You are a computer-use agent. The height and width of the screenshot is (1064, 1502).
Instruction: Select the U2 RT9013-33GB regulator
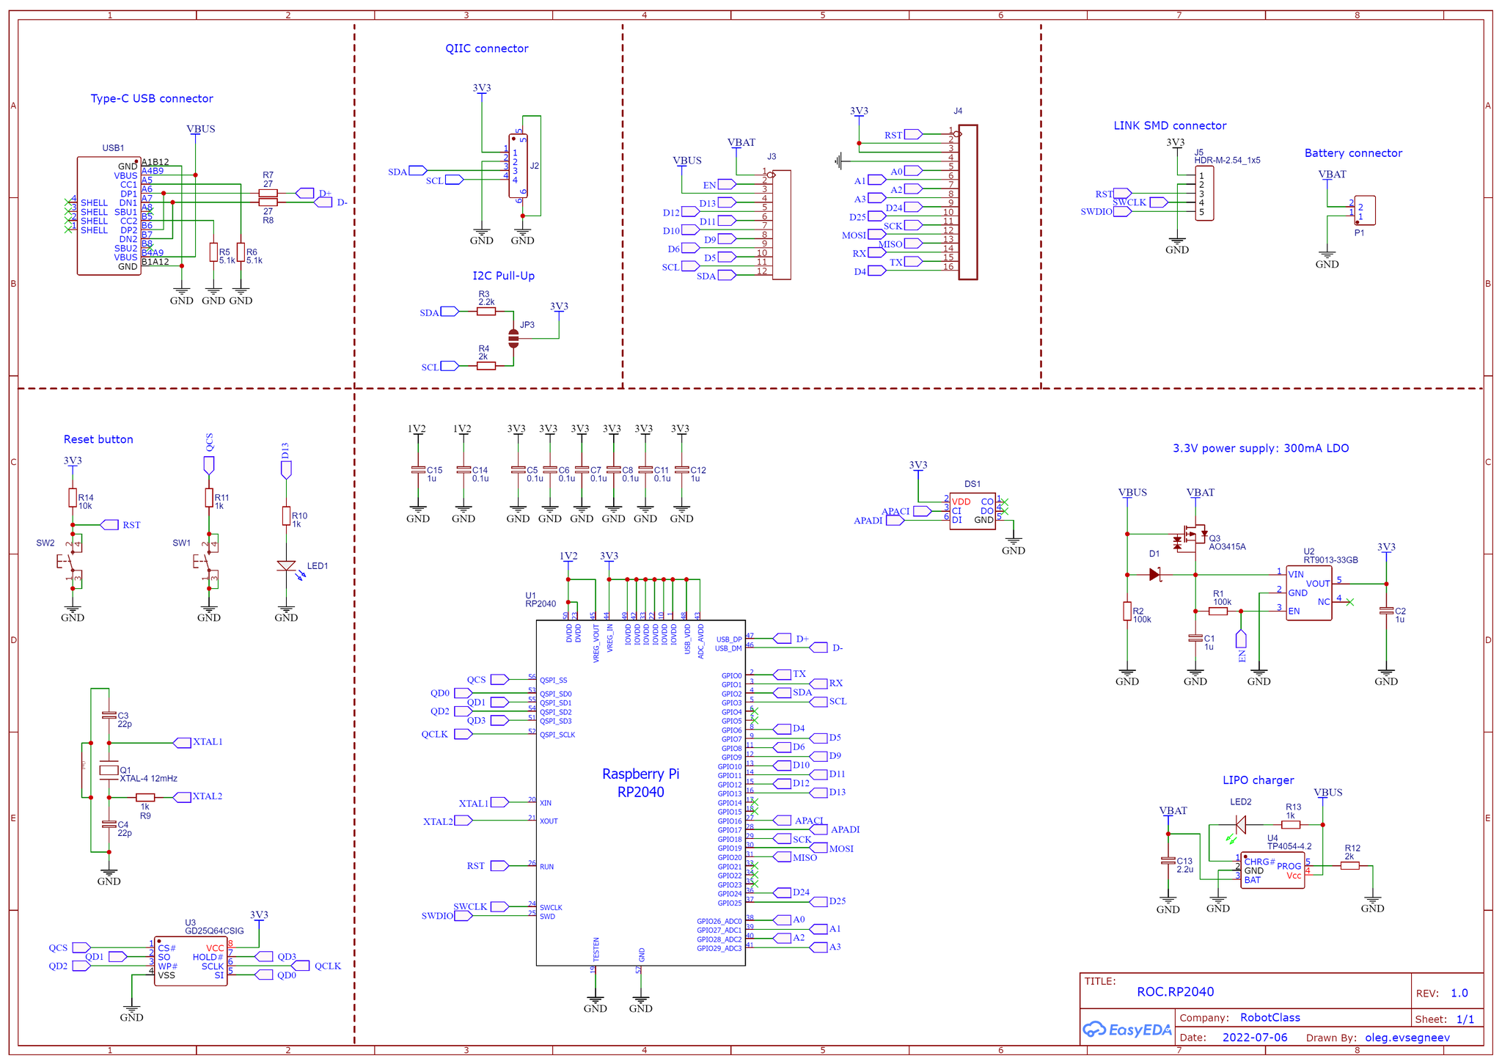tap(1309, 592)
